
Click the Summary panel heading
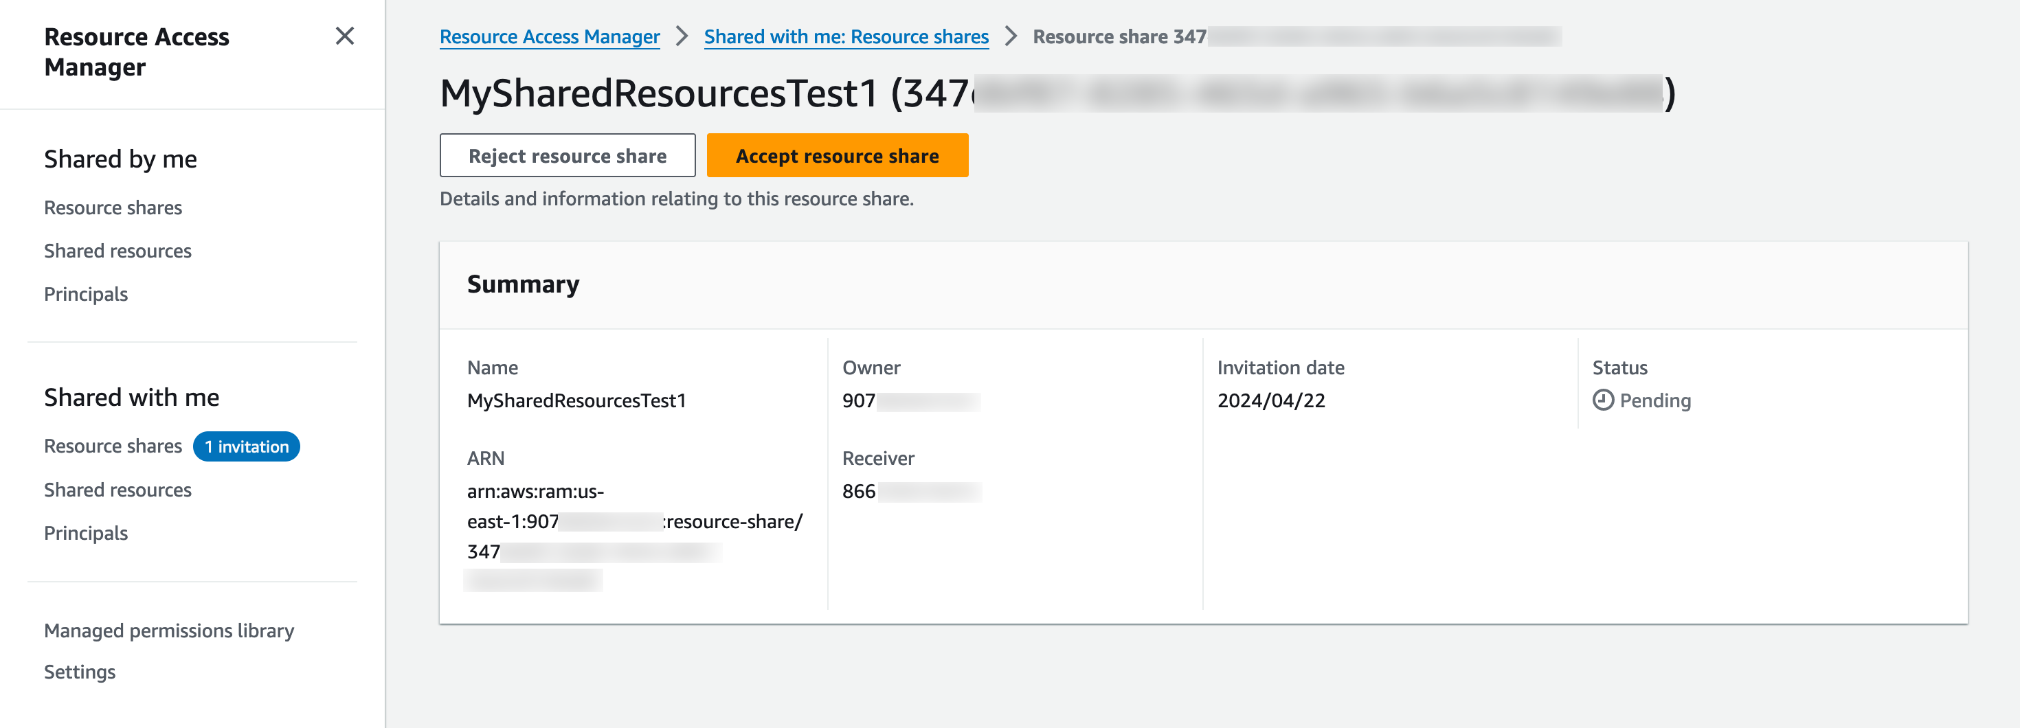523,284
